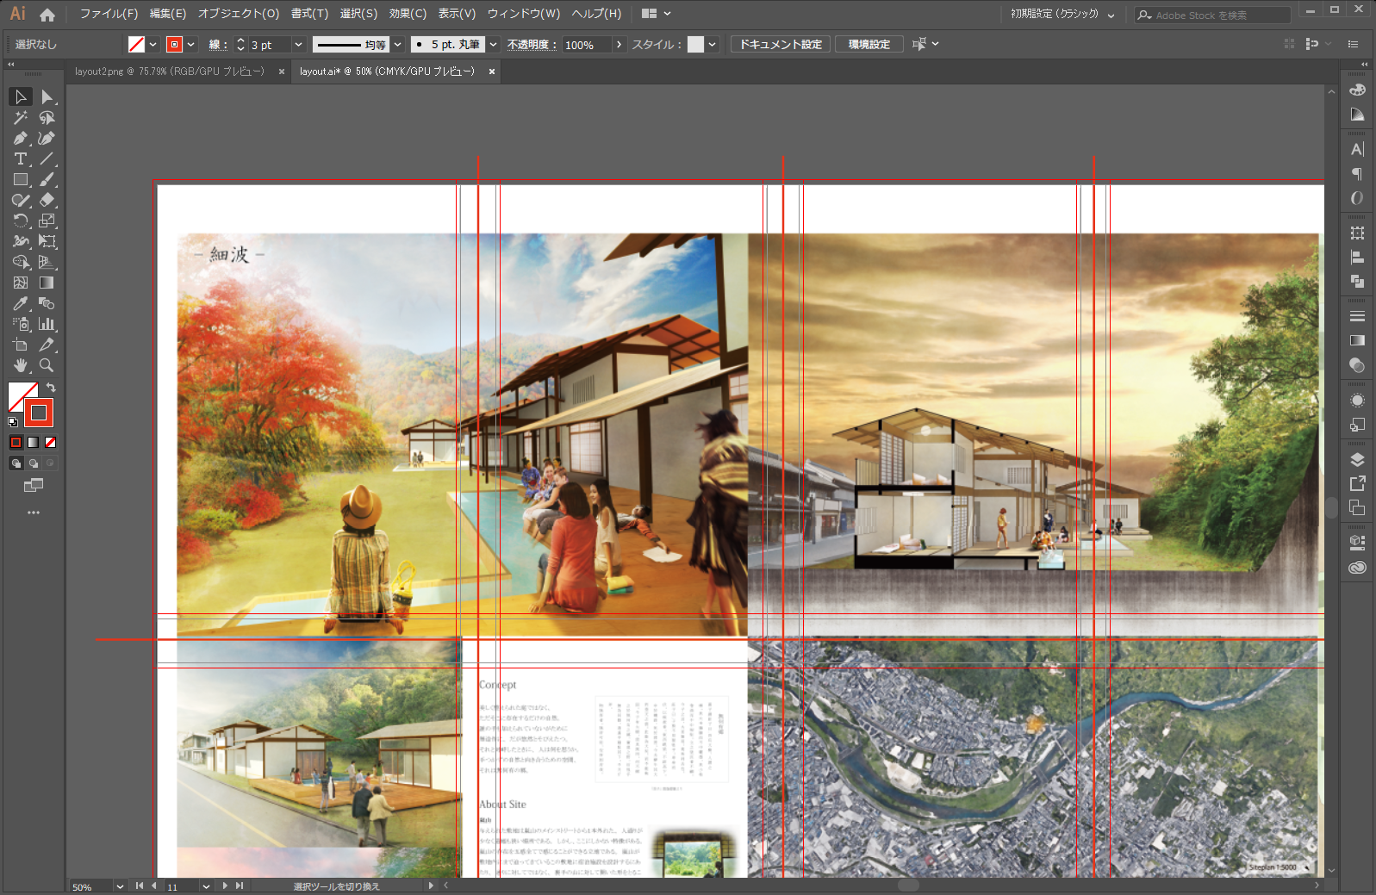Expand the stroke weight dropdown (3 pt)
Screen dimensions: 1376x895
tap(298, 45)
